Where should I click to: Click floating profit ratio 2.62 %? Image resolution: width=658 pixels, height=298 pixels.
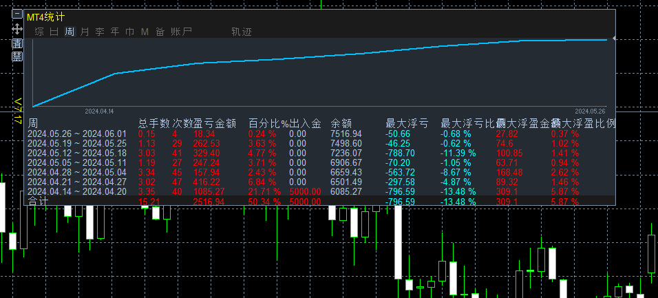[565, 172]
